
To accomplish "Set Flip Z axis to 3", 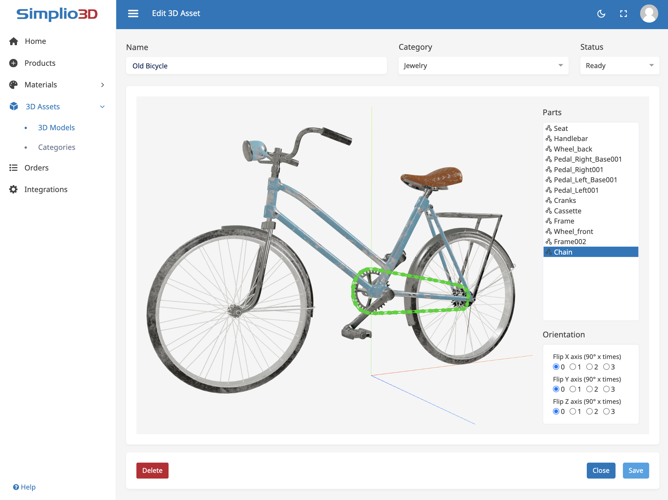I will click(x=606, y=411).
